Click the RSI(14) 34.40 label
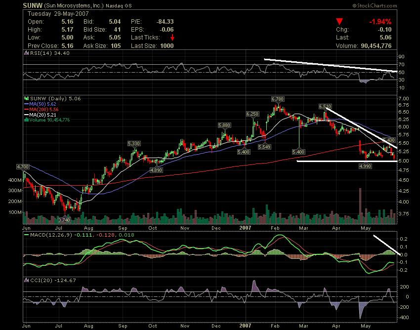This screenshot has height=330, width=420. click(49, 53)
